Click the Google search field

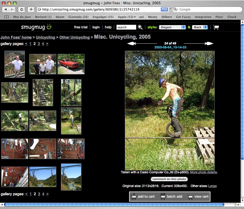[207, 9]
